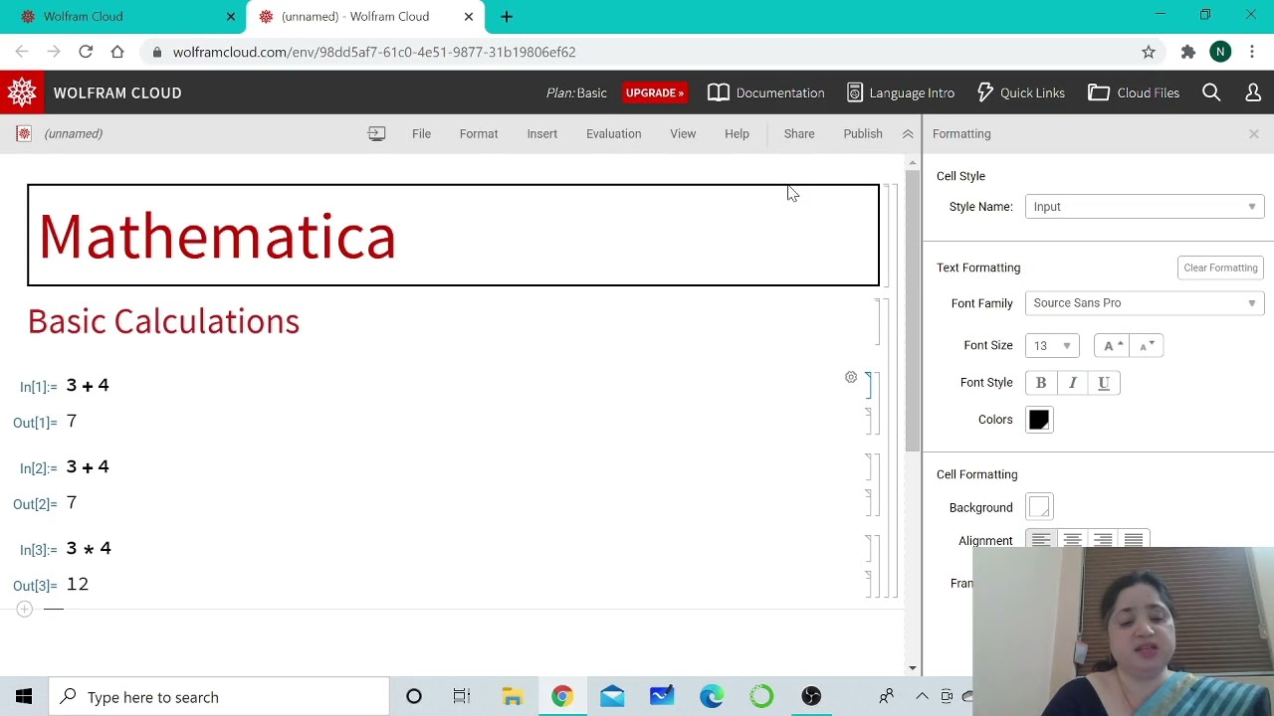Open the Help menu
This screenshot has width=1274, height=716.
point(737,133)
